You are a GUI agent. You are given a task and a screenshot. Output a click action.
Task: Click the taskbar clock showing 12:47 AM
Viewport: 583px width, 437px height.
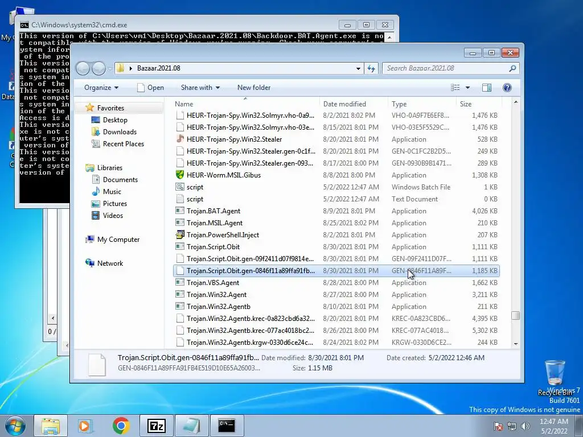tap(554, 426)
